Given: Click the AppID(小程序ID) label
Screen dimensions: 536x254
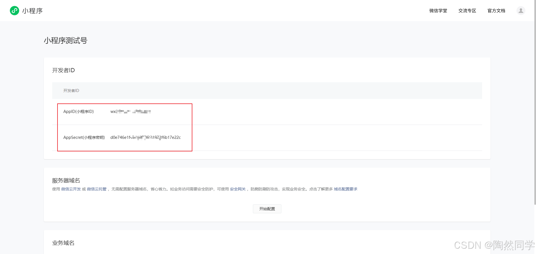Looking at the screenshot, I should tap(78, 111).
